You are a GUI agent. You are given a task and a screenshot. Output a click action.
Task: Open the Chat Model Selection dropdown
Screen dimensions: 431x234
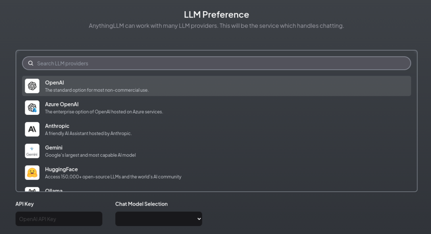coord(158,219)
